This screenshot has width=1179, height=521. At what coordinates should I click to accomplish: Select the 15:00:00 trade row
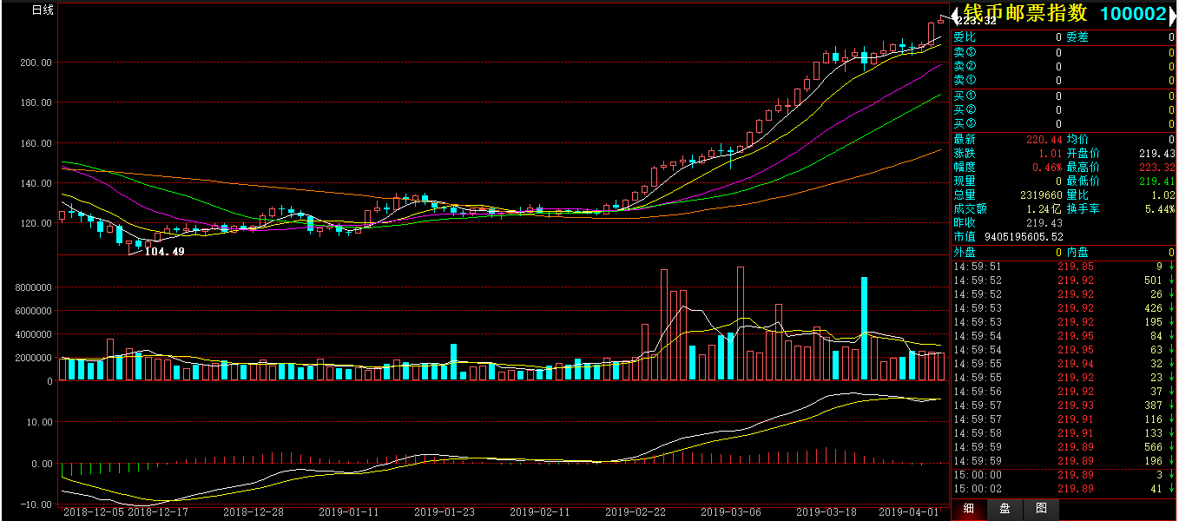(x=1064, y=475)
